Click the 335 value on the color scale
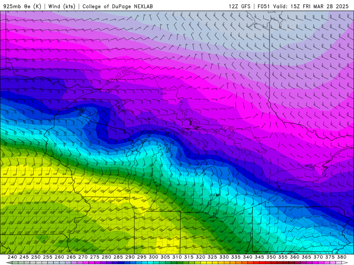 pos(236,257)
